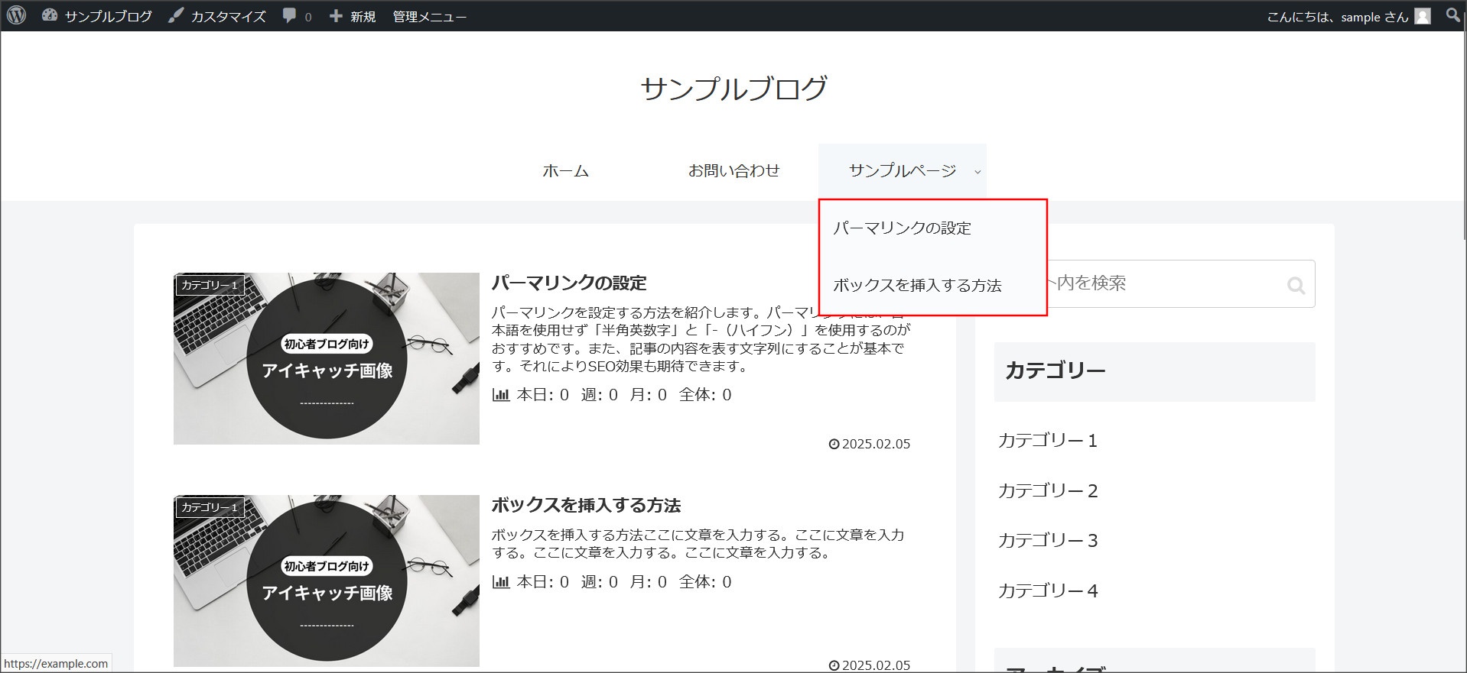The width and height of the screenshot is (1467, 673).
Task: Open the 管理メニュー admin menu
Action: [x=429, y=17]
